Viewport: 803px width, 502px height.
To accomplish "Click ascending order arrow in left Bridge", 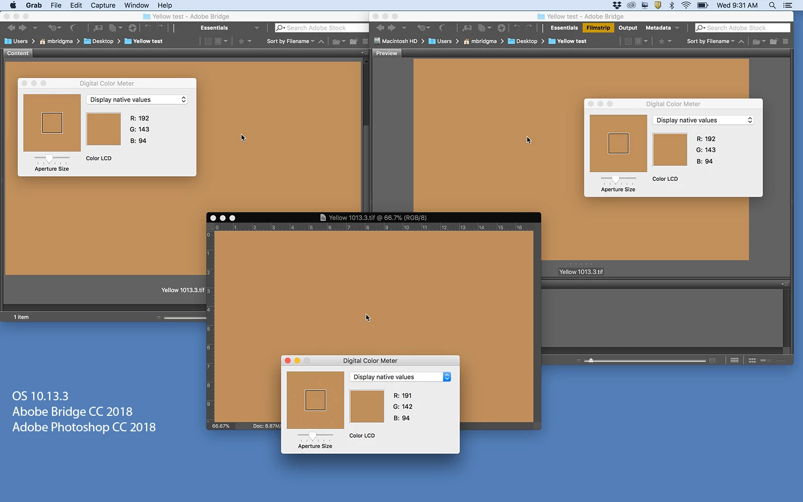I will point(321,41).
